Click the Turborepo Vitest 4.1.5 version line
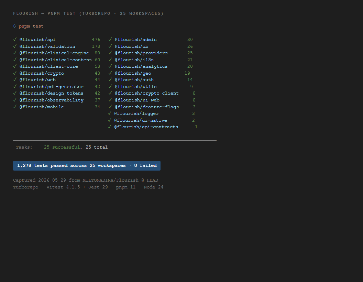Screen dimensions: 363x282 (x=88, y=187)
